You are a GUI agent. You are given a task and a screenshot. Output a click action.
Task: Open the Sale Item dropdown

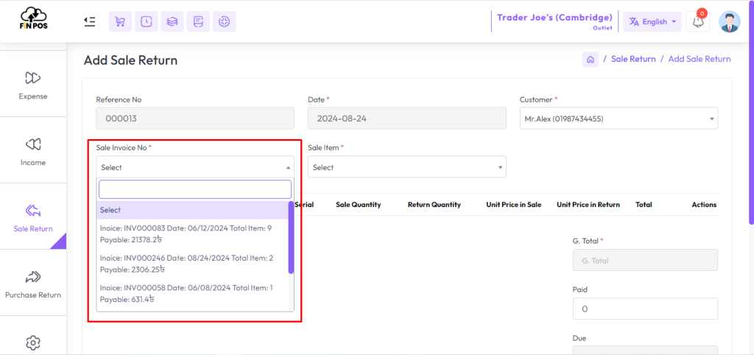[x=406, y=167]
